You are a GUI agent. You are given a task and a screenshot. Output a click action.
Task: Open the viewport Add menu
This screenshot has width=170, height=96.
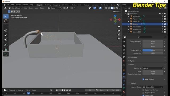(x=37, y=8)
